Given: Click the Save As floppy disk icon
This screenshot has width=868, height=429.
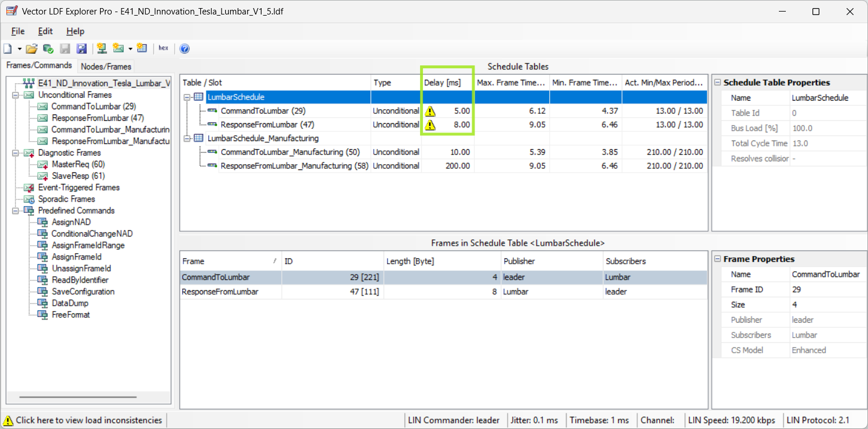Looking at the screenshot, I should 82,49.
